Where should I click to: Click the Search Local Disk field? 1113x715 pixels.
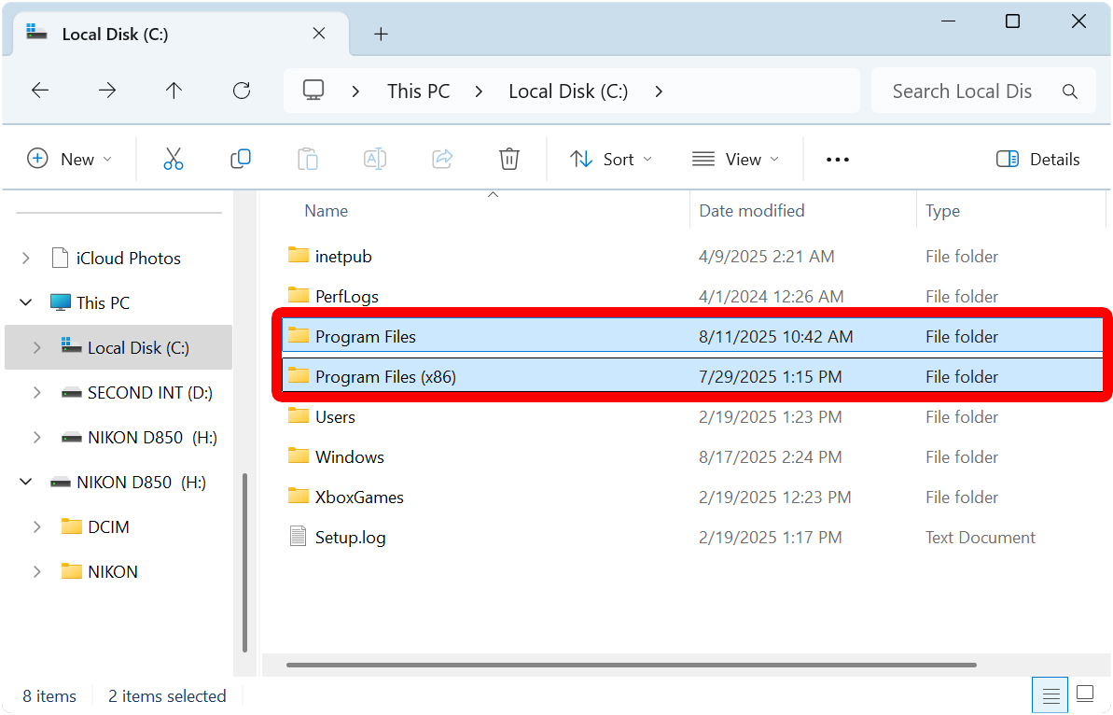pyautogui.click(x=961, y=91)
